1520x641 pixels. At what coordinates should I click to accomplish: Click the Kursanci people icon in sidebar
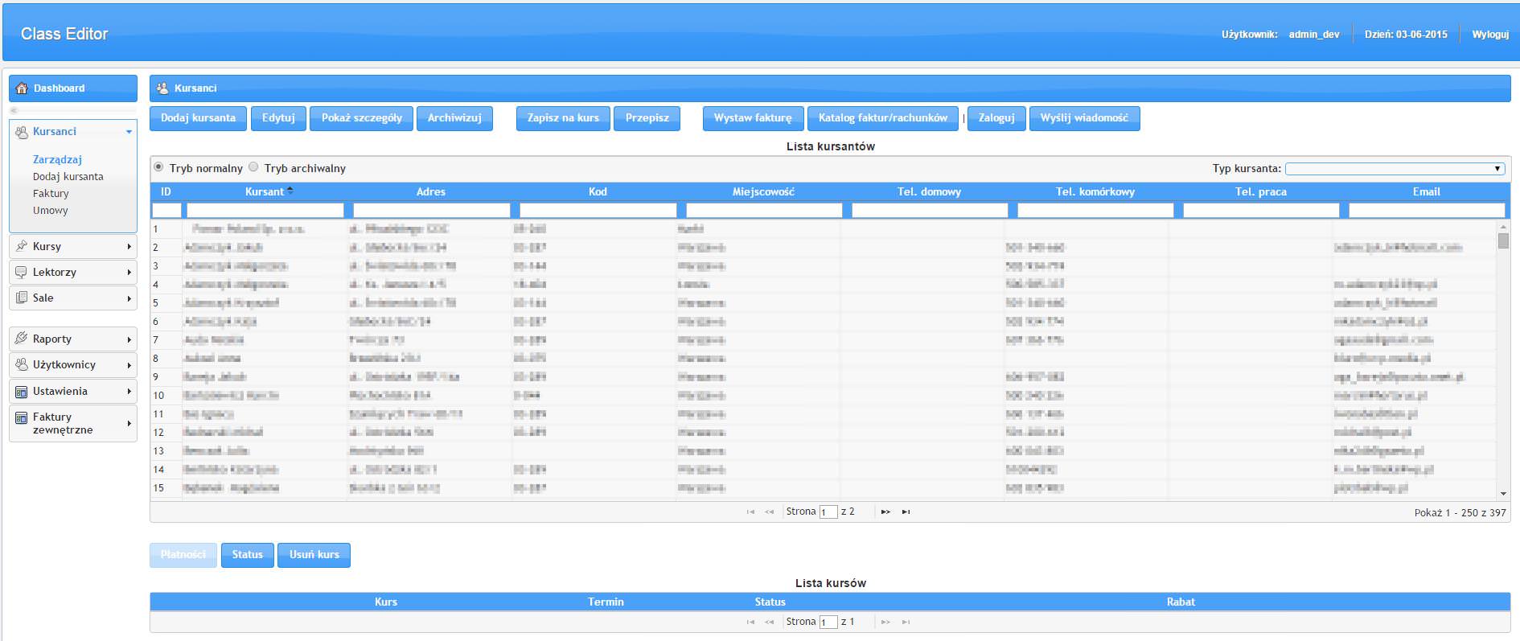(22, 132)
